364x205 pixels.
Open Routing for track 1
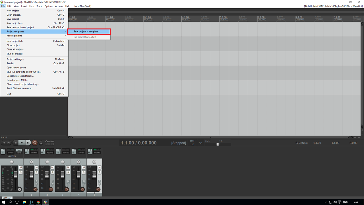pos(34,151)
